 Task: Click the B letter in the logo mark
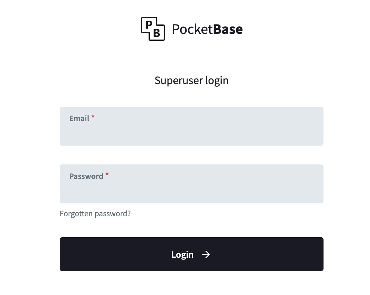pos(157,34)
